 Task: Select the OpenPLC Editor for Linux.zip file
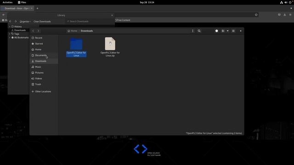coord(110,47)
